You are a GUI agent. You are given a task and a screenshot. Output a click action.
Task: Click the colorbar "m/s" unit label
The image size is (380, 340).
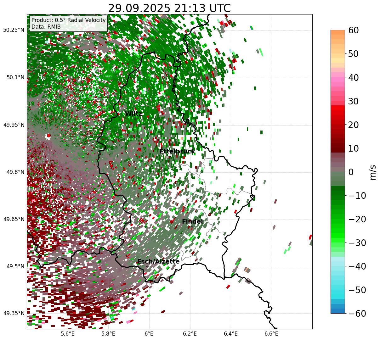373,172
